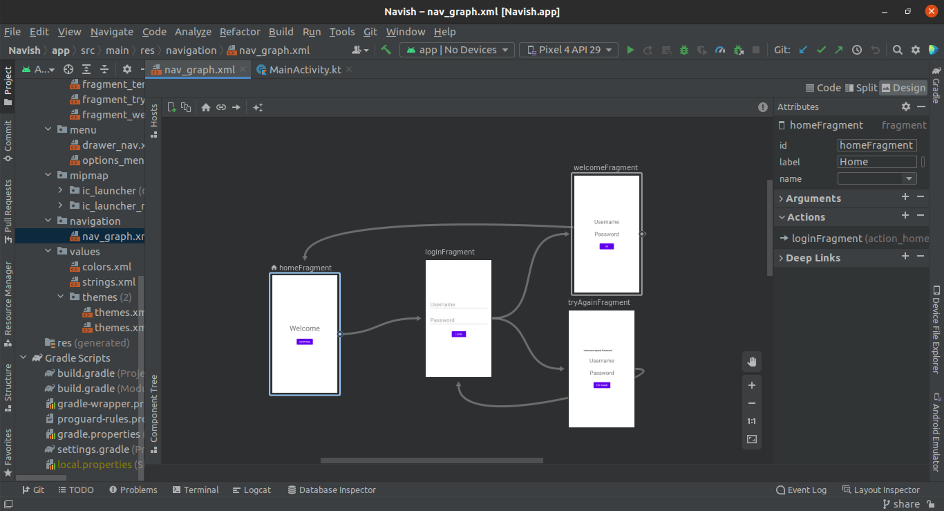Collapse the mipmap folder
The width and height of the screenshot is (944, 511).
coord(48,176)
